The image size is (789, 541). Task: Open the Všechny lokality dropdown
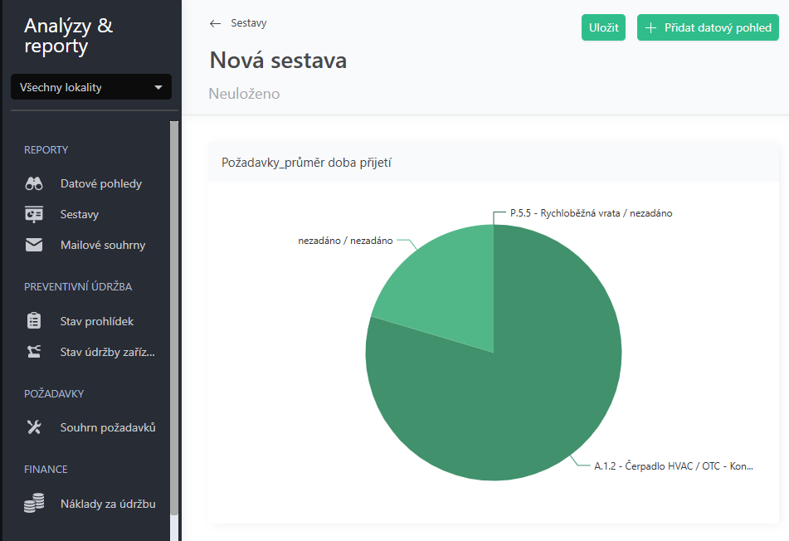(x=91, y=87)
